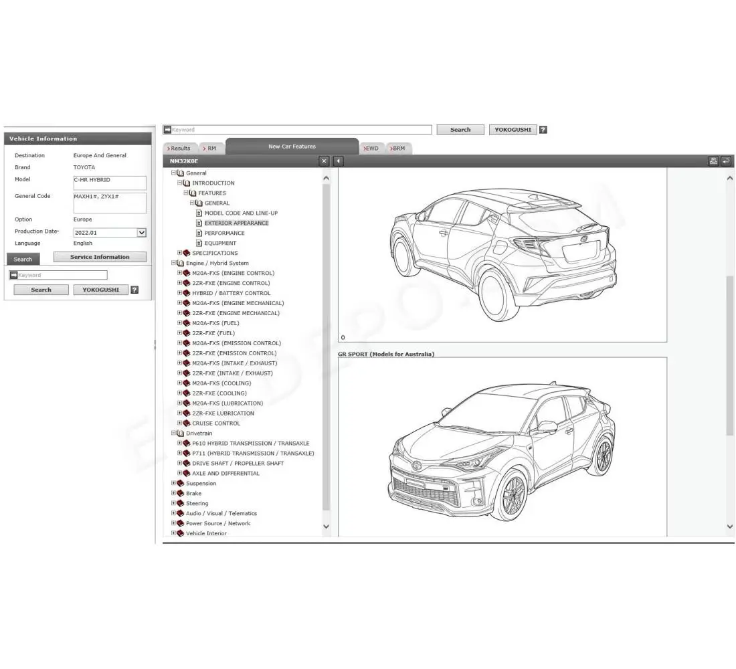This screenshot has height=669, width=736.
Task: Open the CRUISE CONTROL book icon
Action: click(x=186, y=423)
